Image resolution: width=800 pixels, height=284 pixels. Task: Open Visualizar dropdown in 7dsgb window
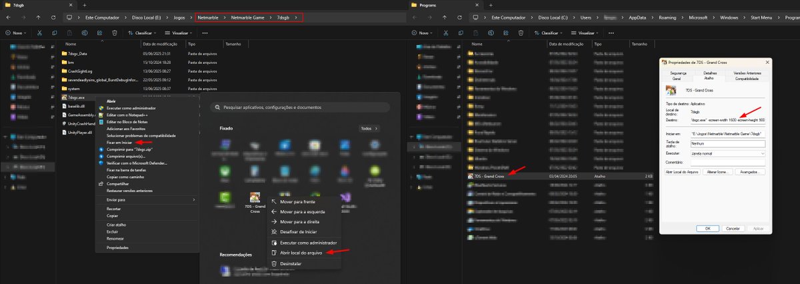pos(179,32)
